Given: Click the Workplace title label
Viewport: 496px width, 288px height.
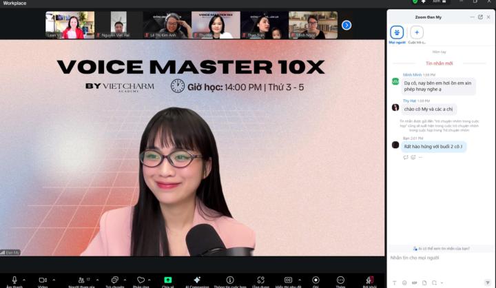Looking at the screenshot, I should click(14, 3).
